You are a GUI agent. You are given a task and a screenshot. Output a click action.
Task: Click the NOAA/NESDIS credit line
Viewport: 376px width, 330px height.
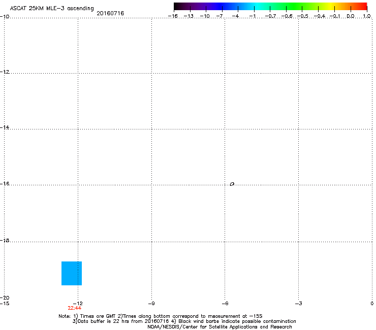pos(220,327)
